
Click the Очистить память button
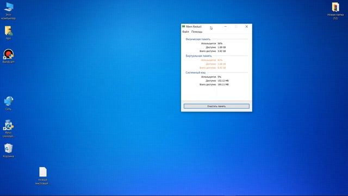click(216, 106)
